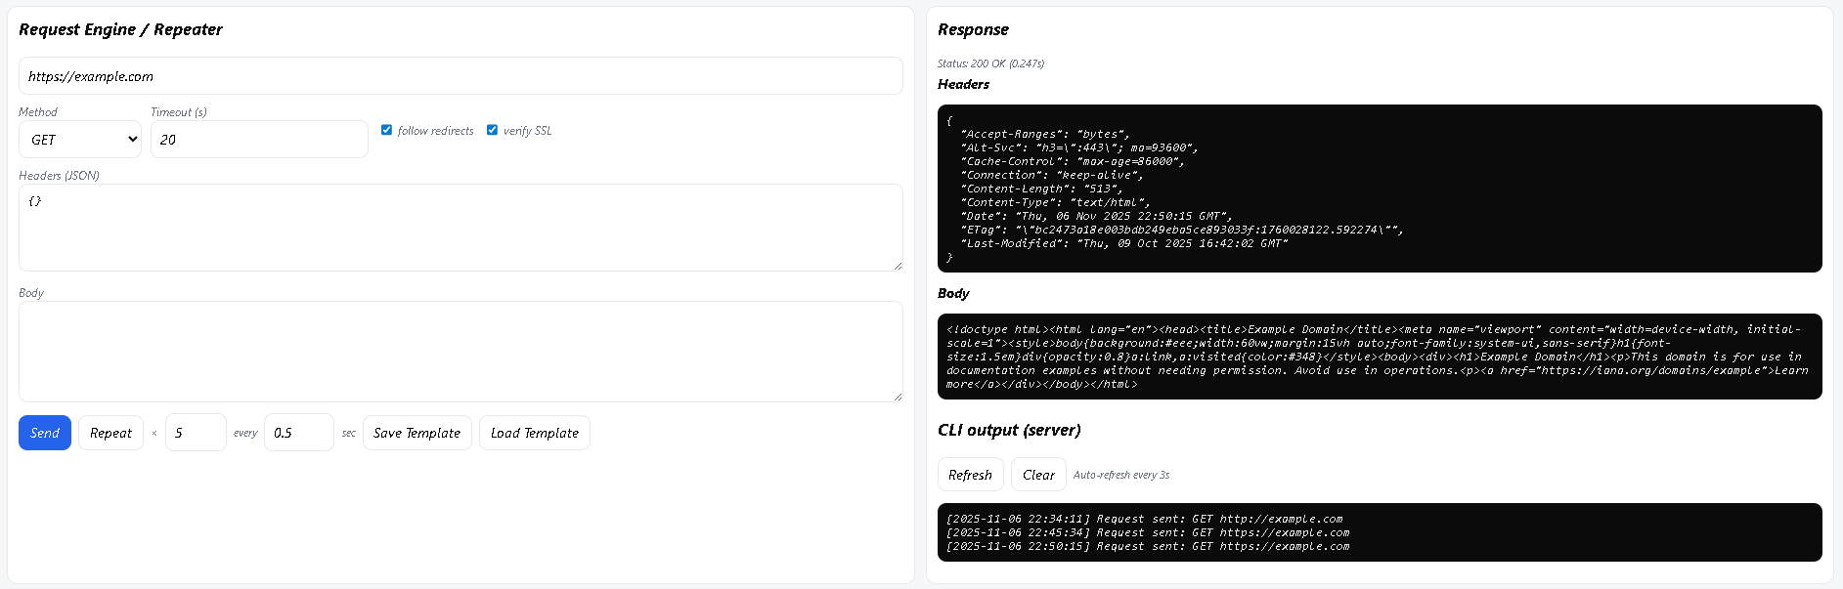Click Save Template button
The width and height of the screenshot is (1843, 589).
click(417, 433)
